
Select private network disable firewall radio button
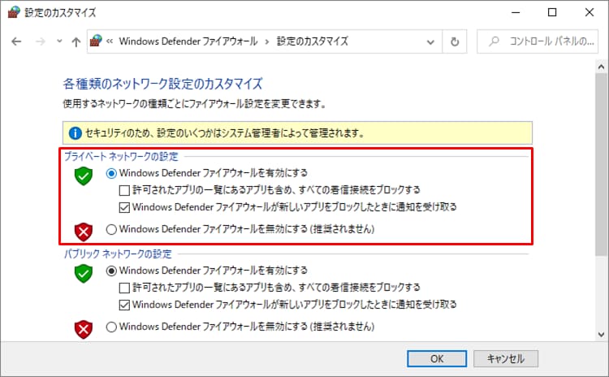111,229
